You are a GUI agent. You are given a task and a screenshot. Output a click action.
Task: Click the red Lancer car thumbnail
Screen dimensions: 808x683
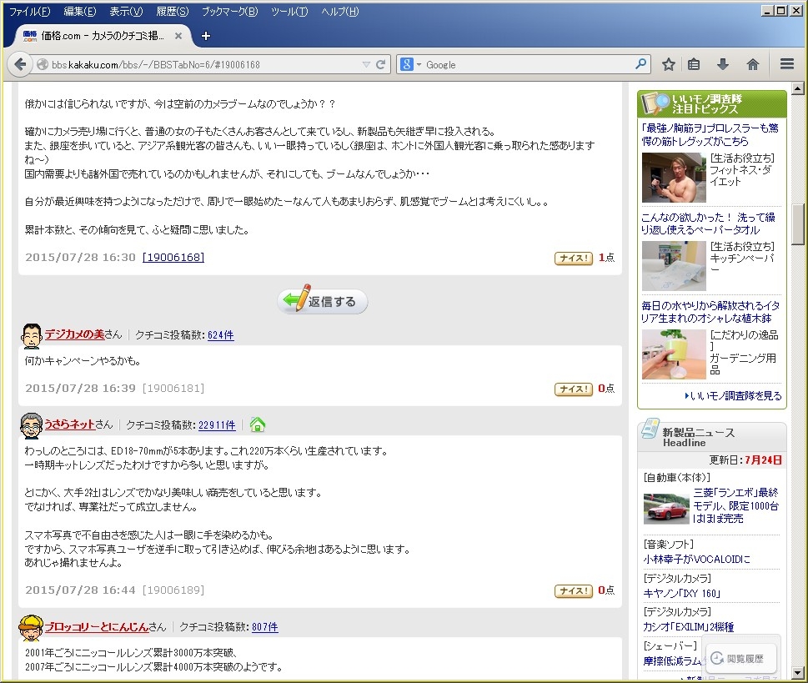665,508
